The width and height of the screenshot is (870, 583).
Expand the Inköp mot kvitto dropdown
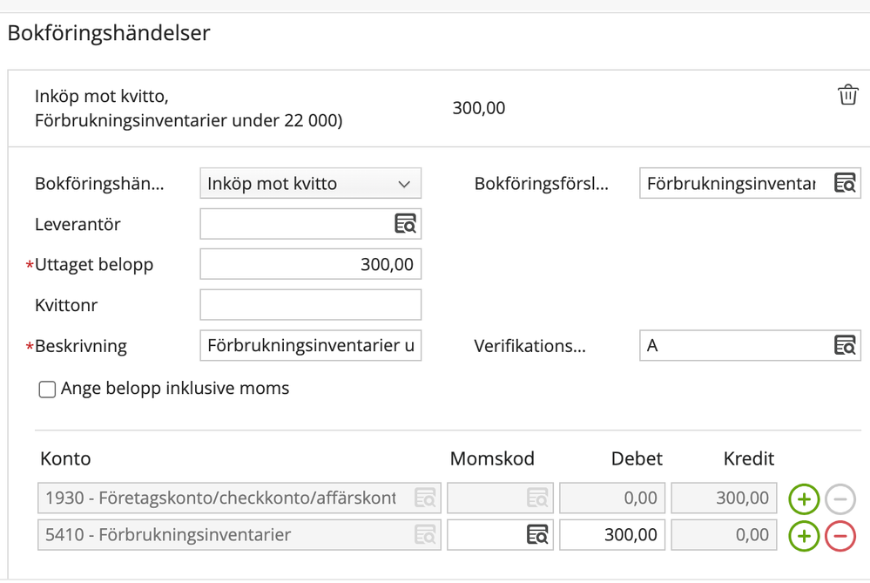pos(311,183)
